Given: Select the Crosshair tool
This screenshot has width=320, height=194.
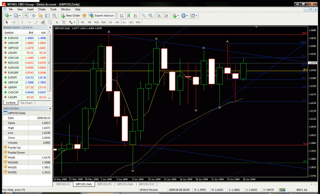Looking at the screenshot, I should tap(14, 22).
